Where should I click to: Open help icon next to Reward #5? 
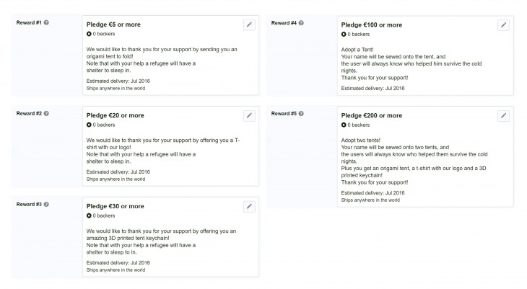pyautogui.click(x=301, y=114)
